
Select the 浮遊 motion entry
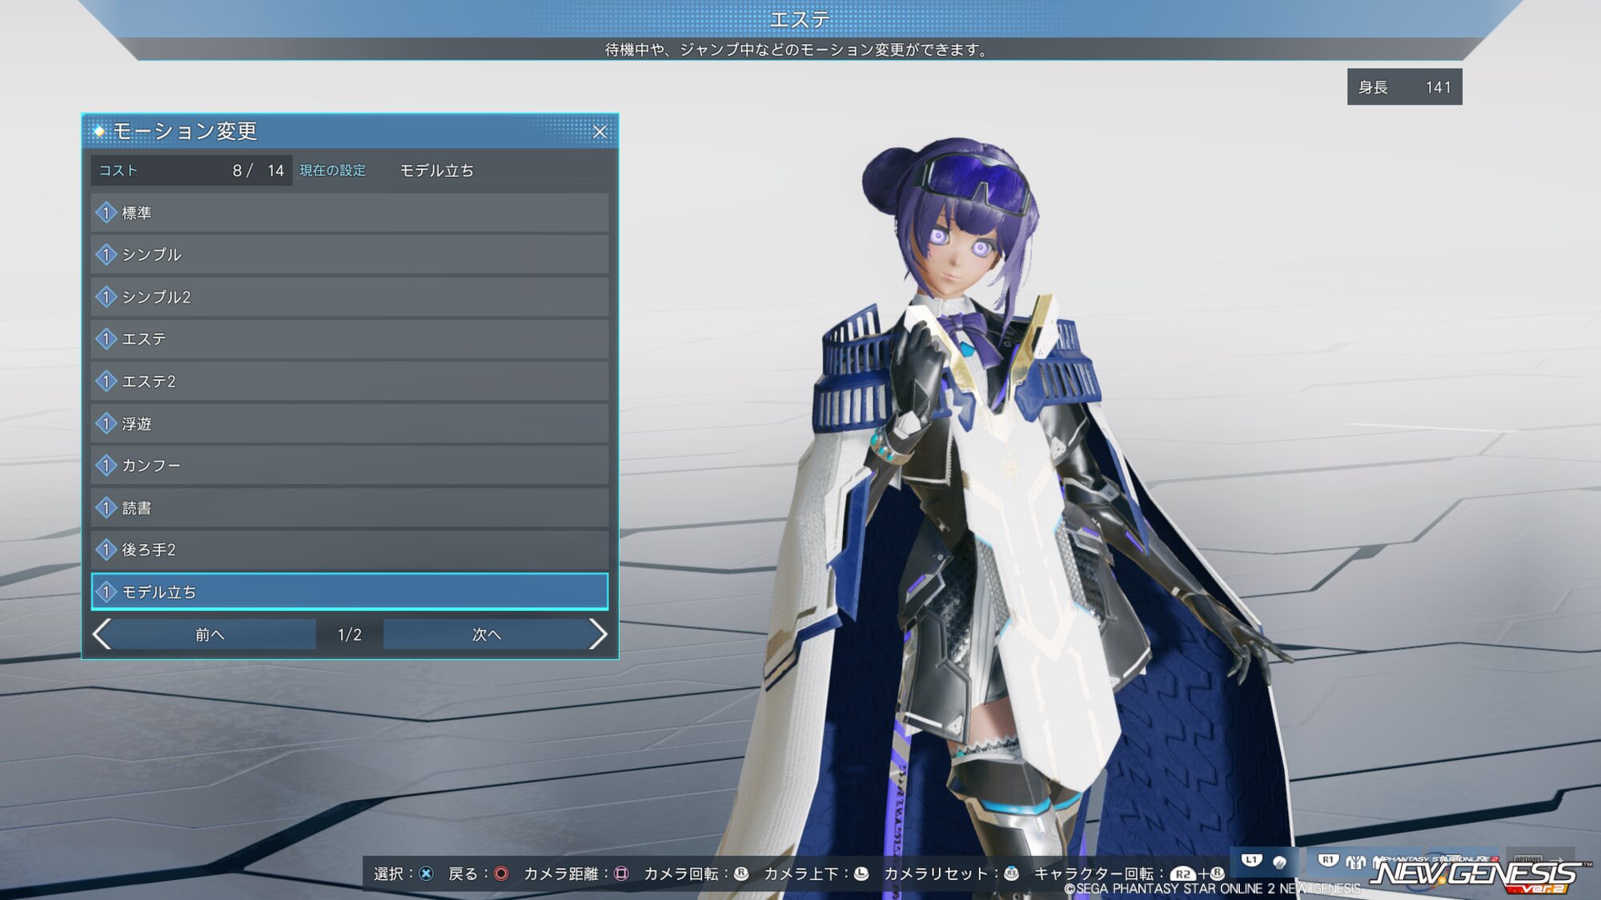click(350, 423)
